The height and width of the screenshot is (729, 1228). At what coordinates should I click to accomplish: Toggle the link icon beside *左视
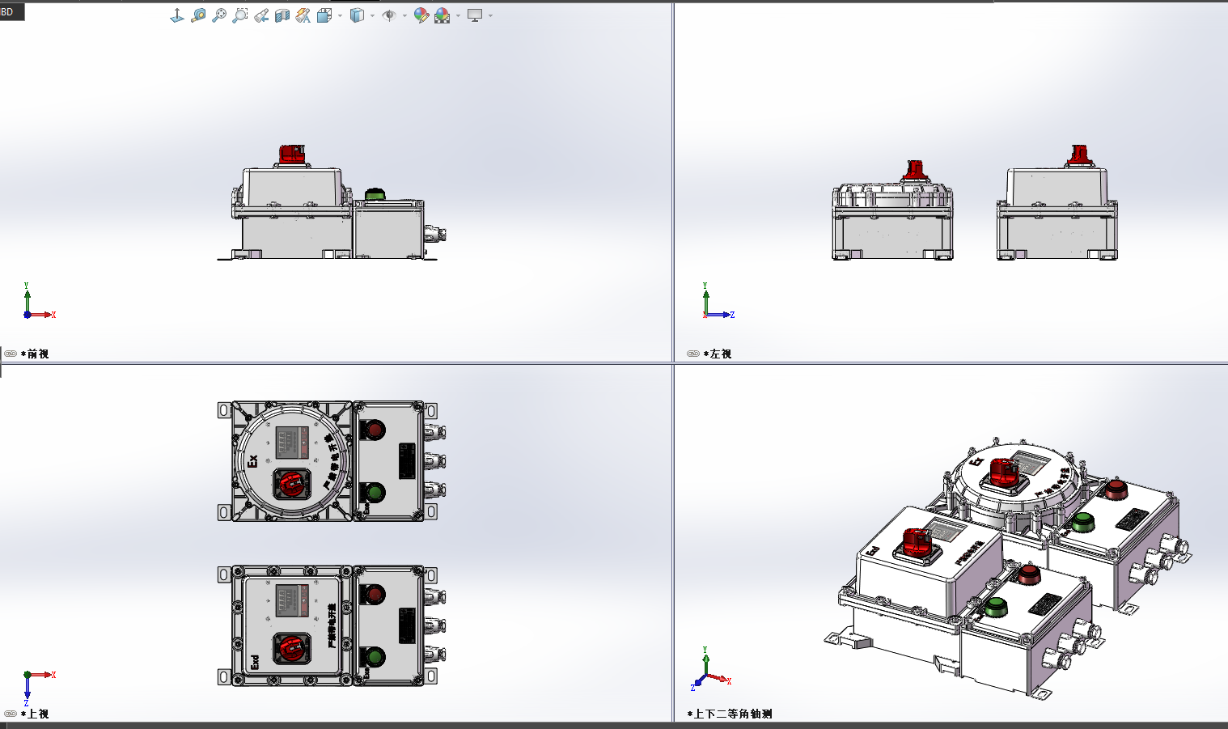click(693, 354)
